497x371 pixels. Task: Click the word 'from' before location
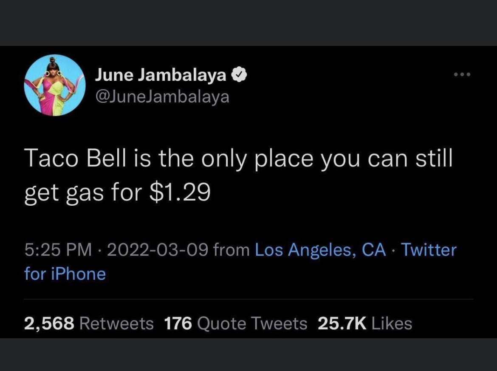232,250
